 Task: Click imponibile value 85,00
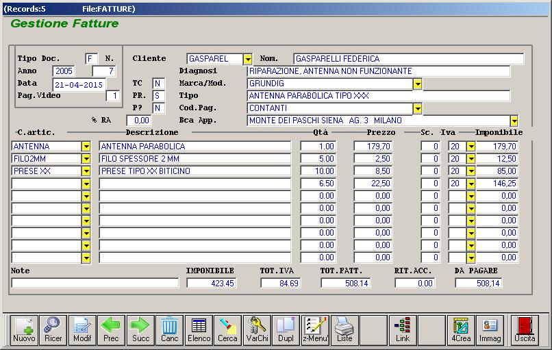point(497,171)
